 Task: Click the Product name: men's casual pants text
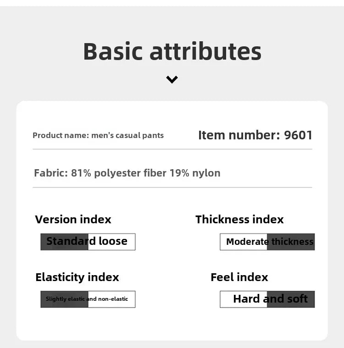[x=98, y=135]
